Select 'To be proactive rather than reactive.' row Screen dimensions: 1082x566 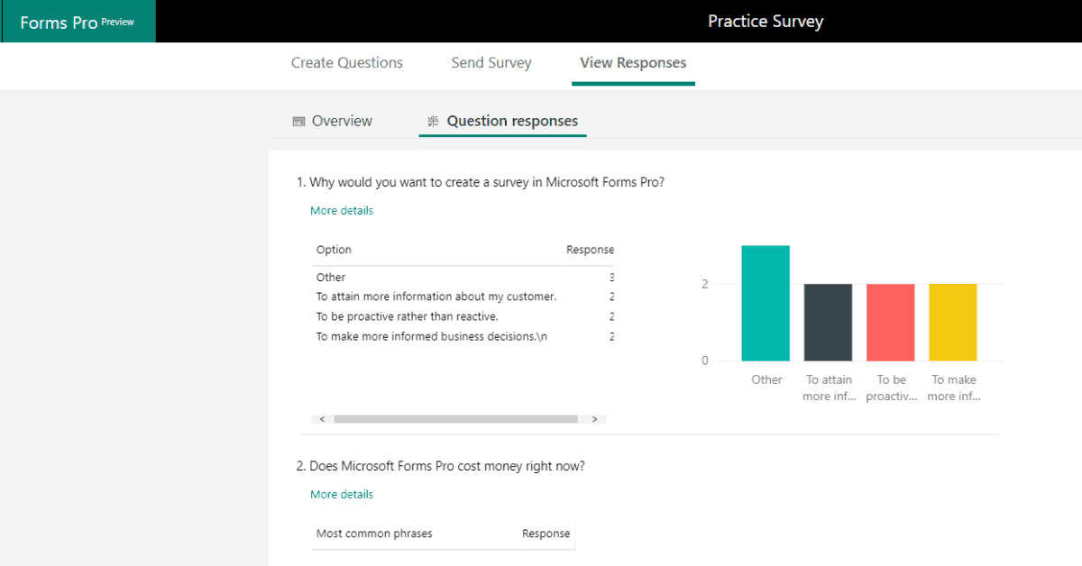[464, 316]
